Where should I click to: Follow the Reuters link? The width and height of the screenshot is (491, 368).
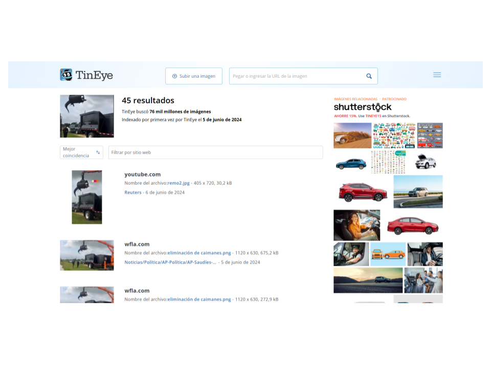tap(133, 193)
